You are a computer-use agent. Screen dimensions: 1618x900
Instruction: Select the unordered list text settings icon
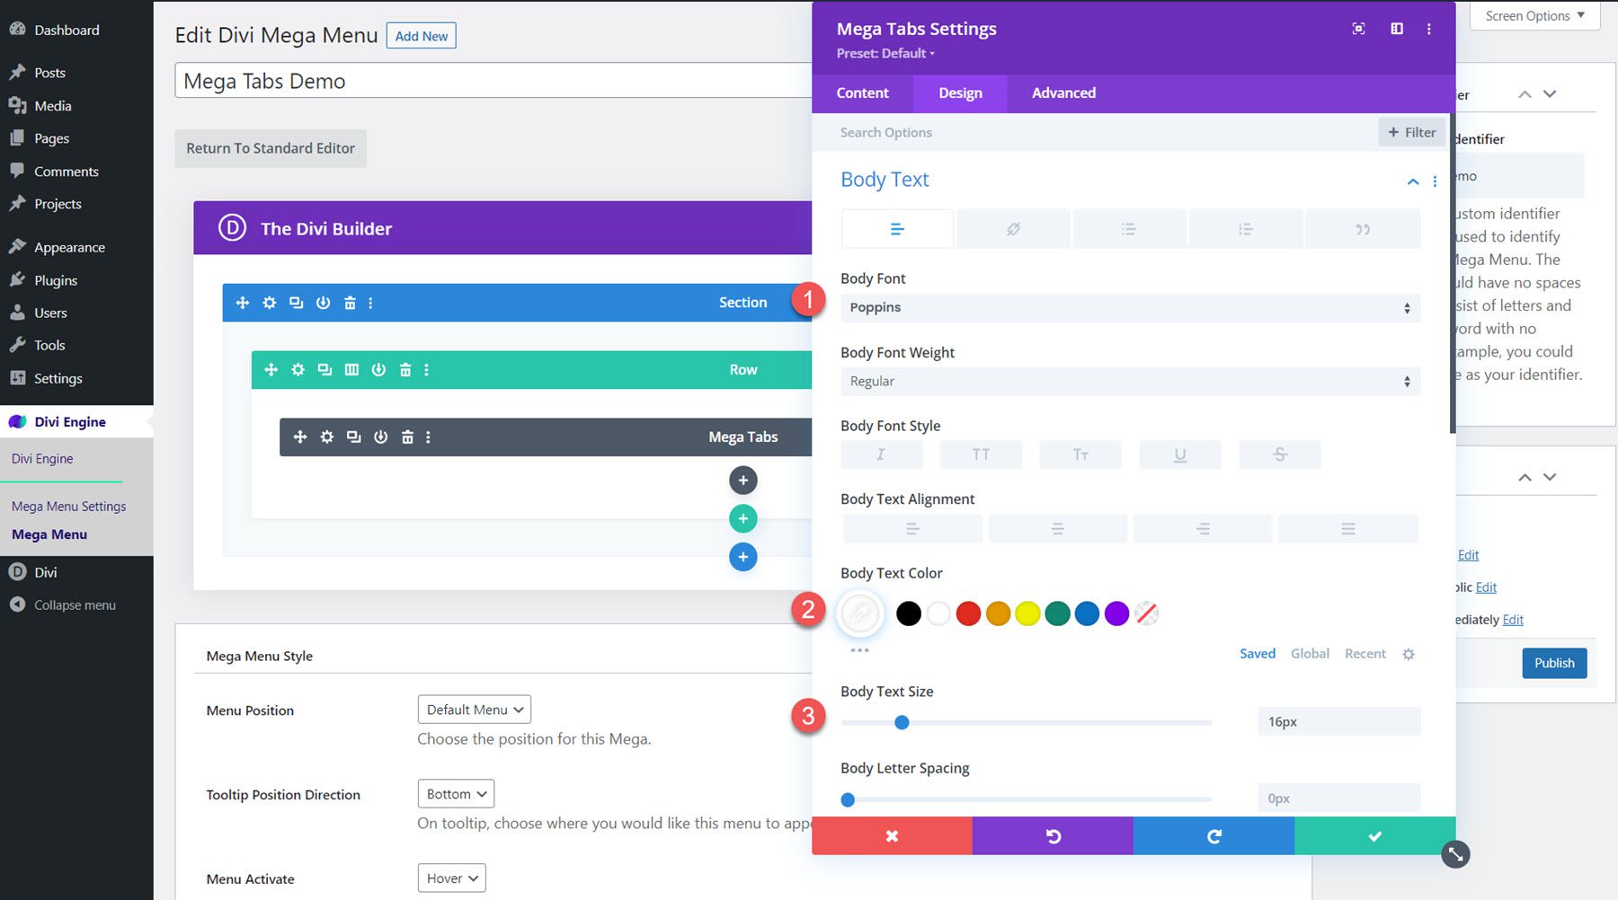[x=1129, y=229]
